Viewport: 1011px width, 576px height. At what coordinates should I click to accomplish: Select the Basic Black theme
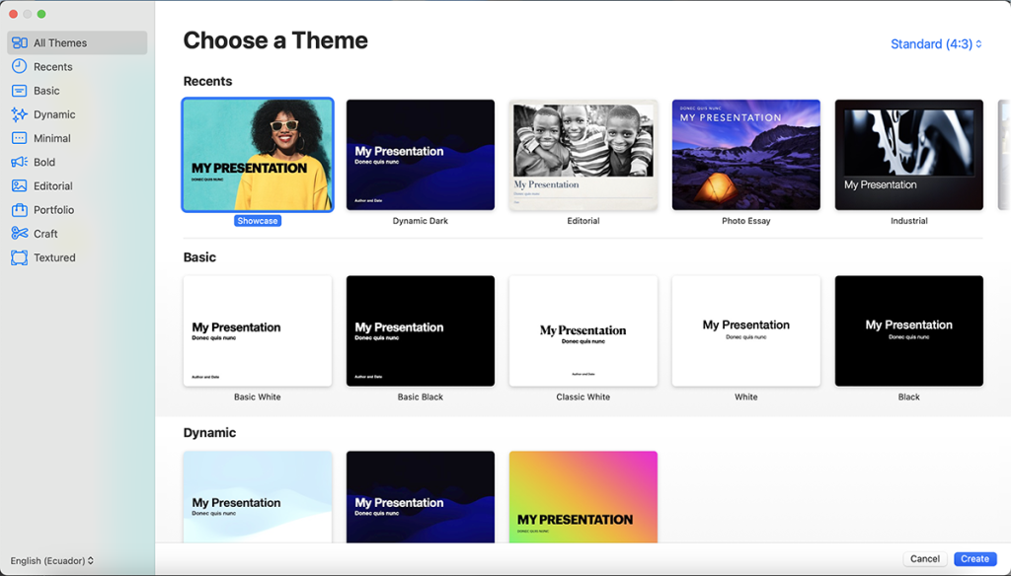(420, 330)
